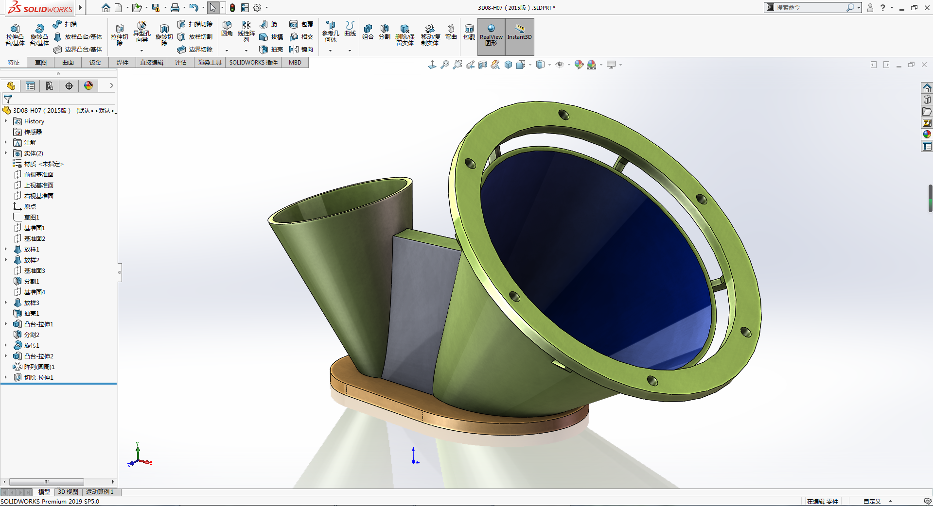This screenshot has width=933, height=506.
Task: Click the 扫描 sweep boss tool
Action: [65, 24]
